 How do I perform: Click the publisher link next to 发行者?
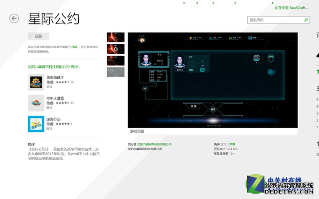point(155,144)
